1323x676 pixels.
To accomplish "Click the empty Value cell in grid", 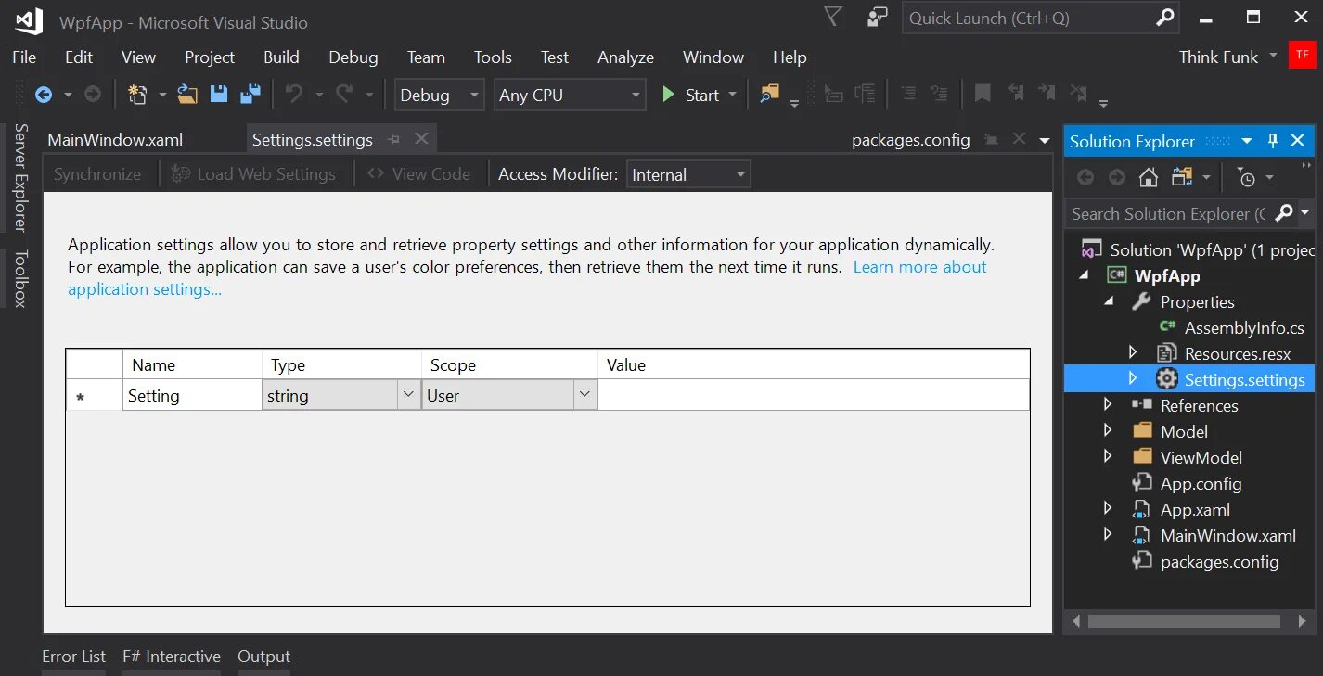I will pos(814,395).
